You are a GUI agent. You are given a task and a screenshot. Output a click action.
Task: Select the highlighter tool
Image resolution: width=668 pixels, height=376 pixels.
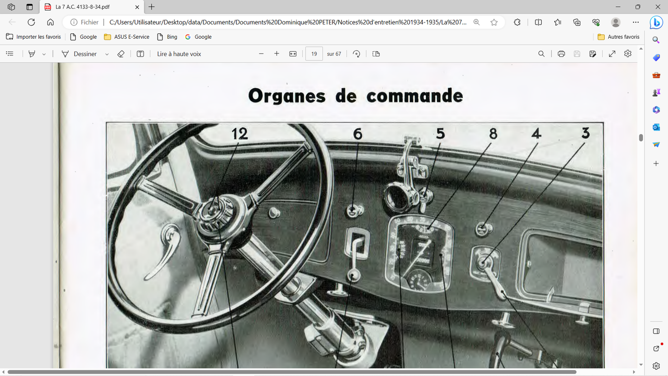click(32, 54)
